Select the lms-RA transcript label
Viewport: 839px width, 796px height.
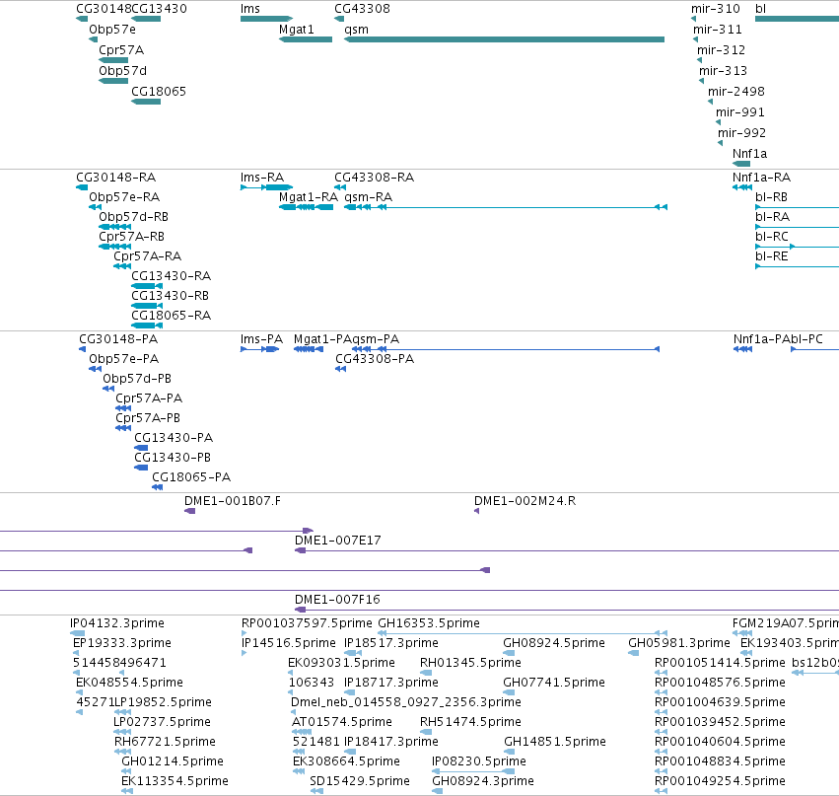coord(262,178)
